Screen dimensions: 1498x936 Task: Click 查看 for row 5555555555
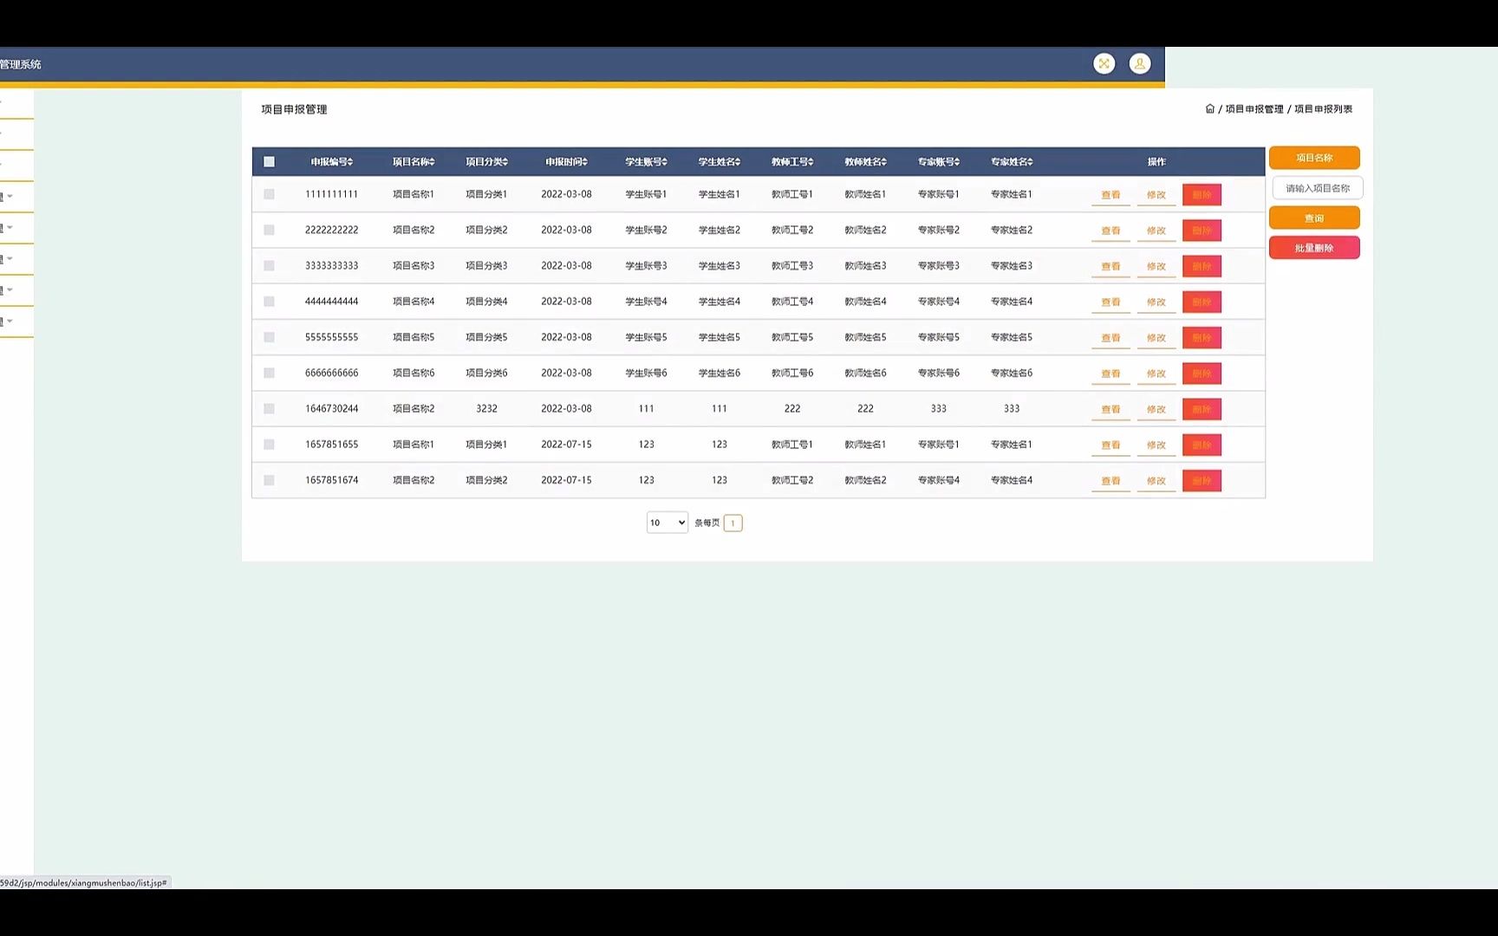1110,337
